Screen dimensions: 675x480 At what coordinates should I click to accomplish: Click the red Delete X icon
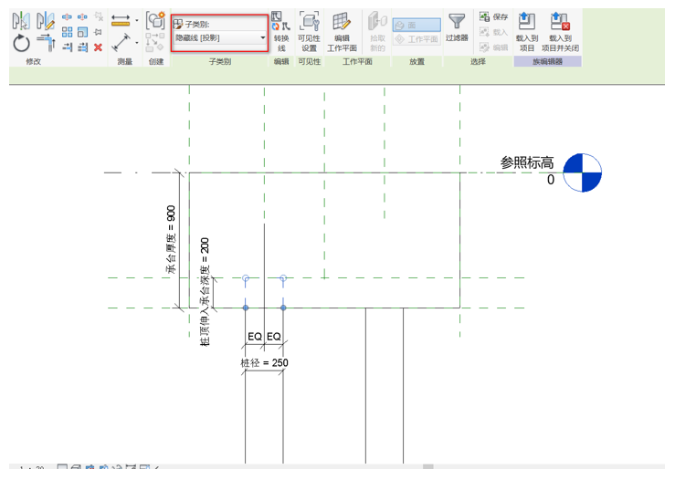98,47
